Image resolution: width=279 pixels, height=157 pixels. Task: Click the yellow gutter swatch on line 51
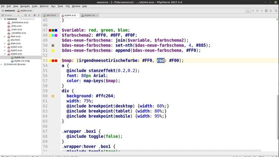point(53,51)
